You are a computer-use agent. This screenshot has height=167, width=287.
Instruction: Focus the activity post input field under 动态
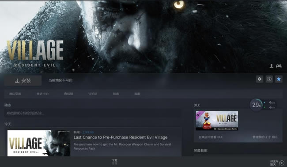[93, 113]
